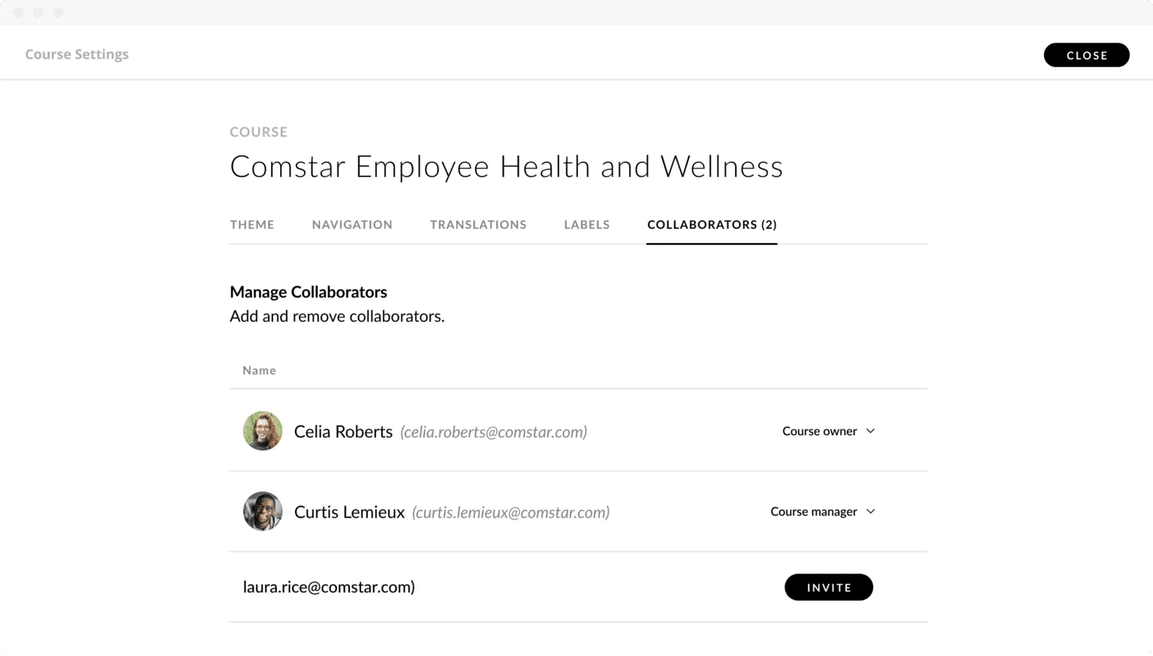Click the red window control dot
The height and width of the screenshot is (656, 1153).
click(18, 12)
